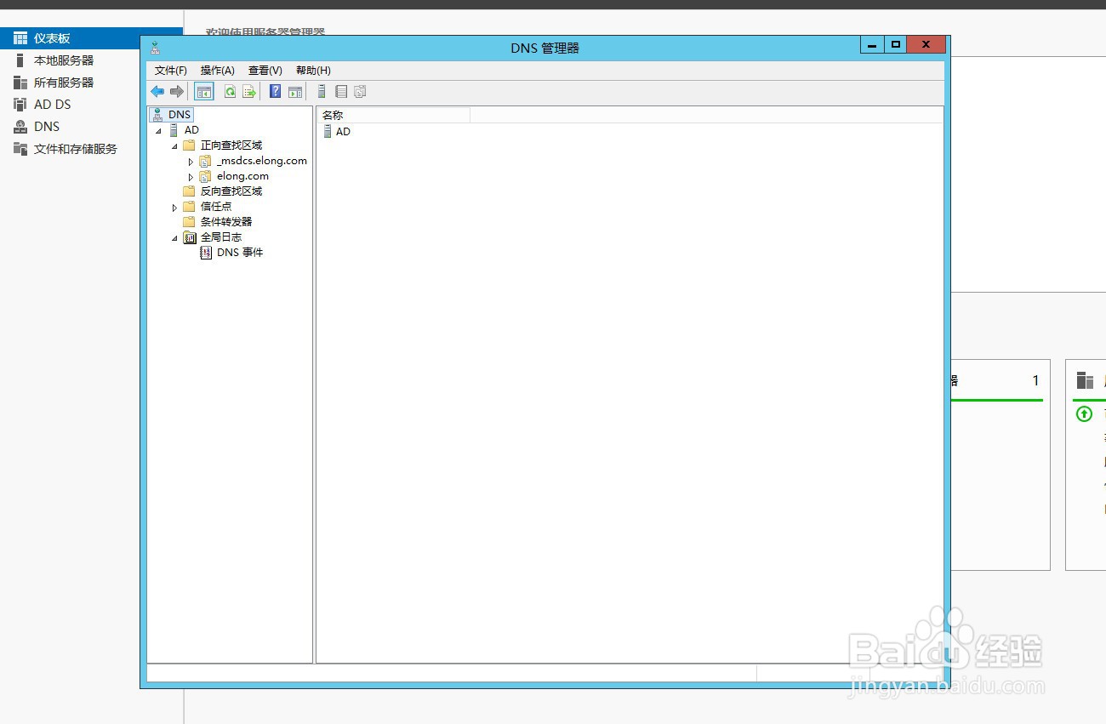Select 信任点 label in tree
1106x724 pixels.
tap(216, 207)
